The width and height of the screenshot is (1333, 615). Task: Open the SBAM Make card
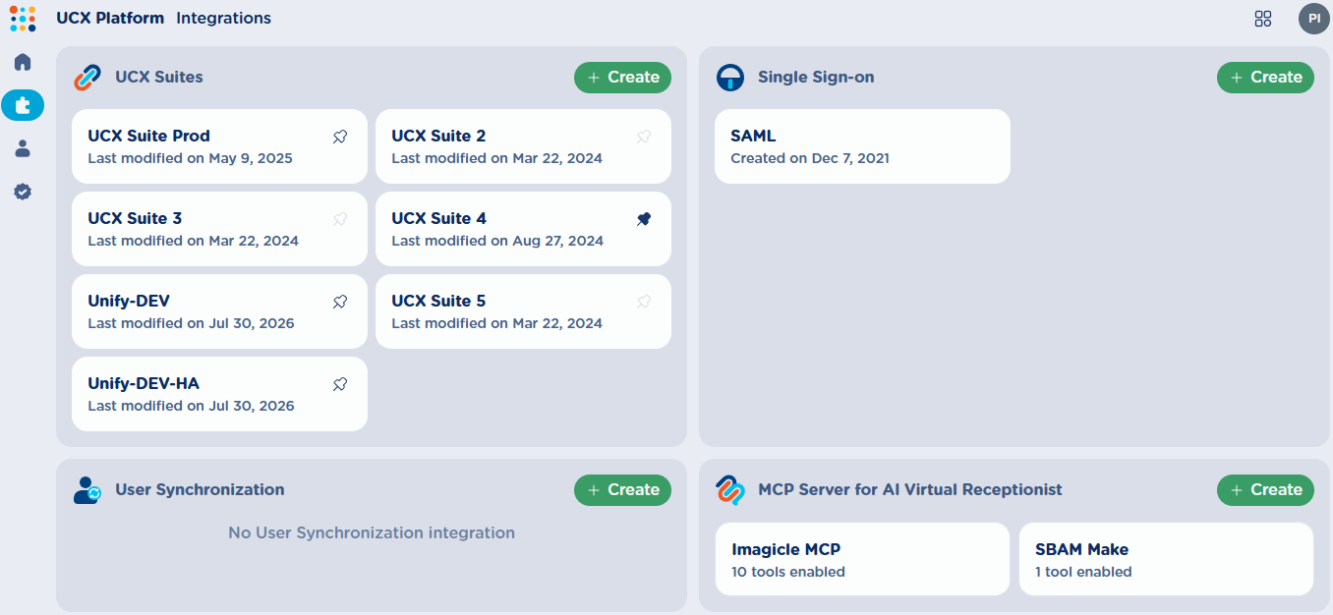[x=1166, y=559]
